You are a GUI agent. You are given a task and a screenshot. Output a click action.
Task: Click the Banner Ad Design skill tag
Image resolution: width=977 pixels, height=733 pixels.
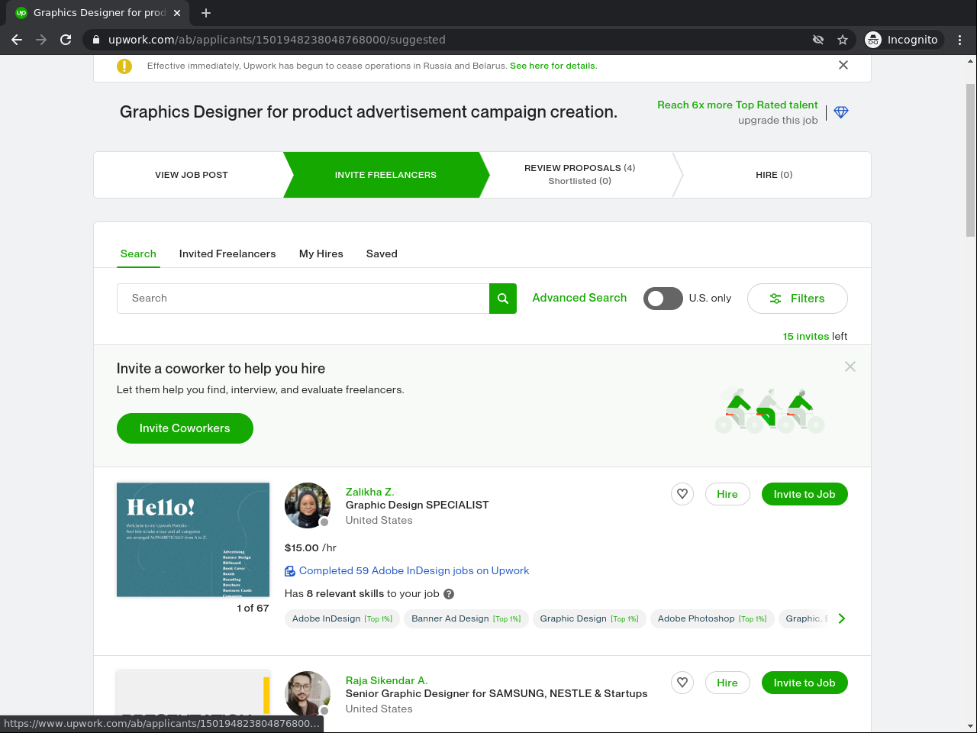click(x=466, y=618)
